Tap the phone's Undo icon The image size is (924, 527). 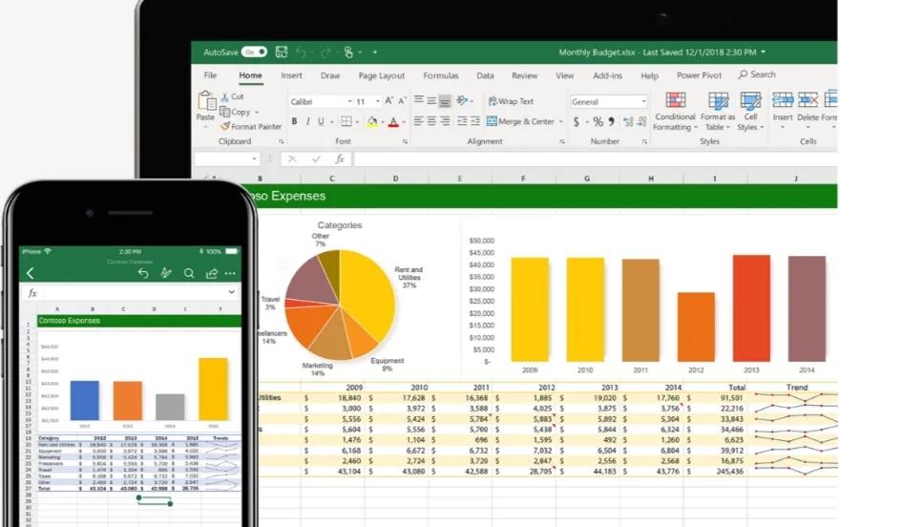pos(142,273)
